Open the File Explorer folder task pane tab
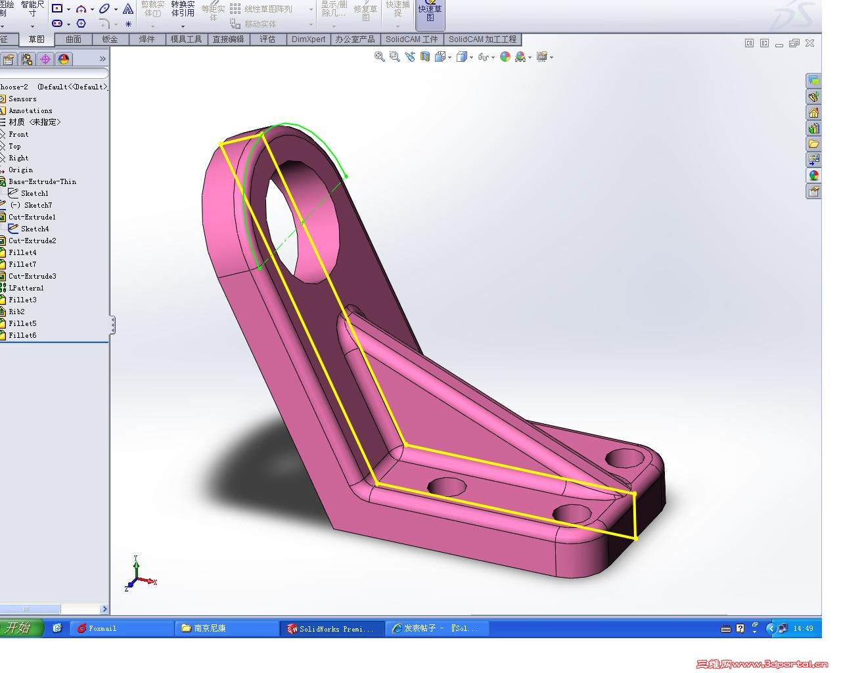Viewport: 841px width, 673px height. coord(814,144)
